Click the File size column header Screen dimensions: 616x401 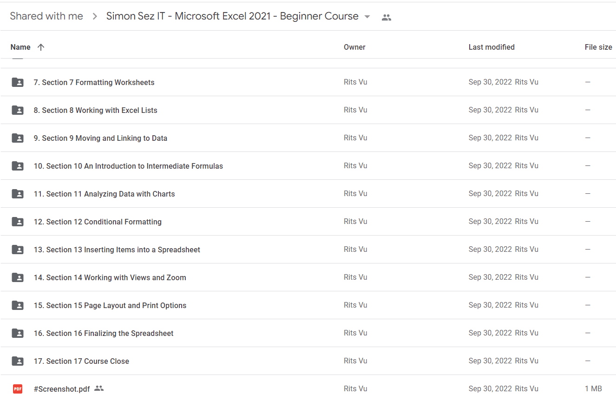pos(598,47)
